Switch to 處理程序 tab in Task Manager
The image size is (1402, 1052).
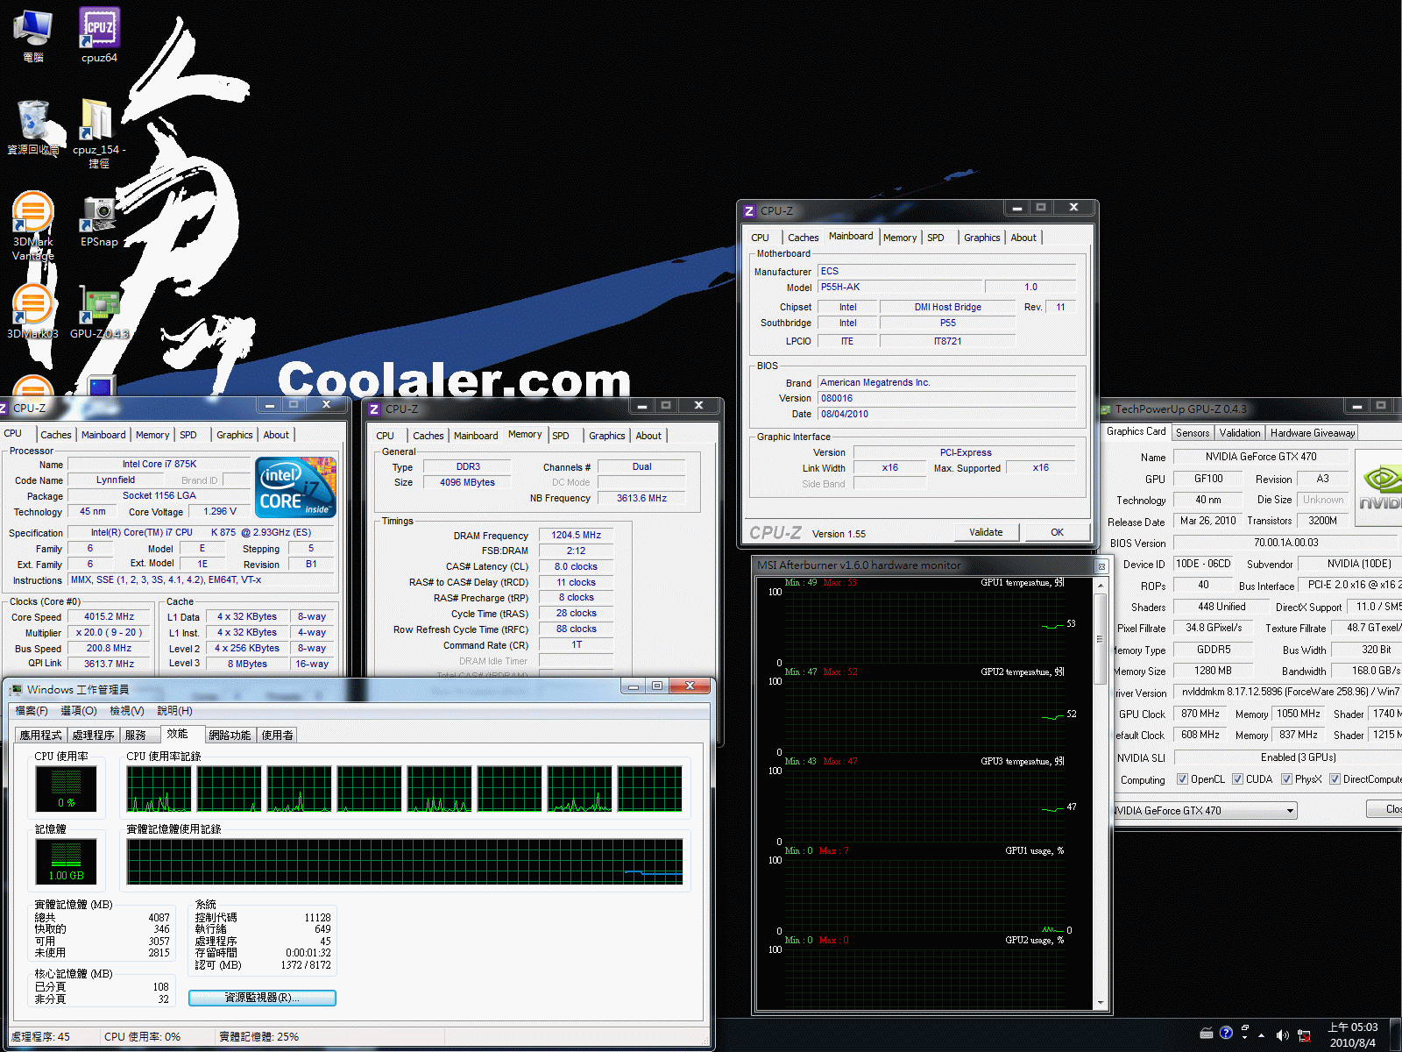click(94, 735)
